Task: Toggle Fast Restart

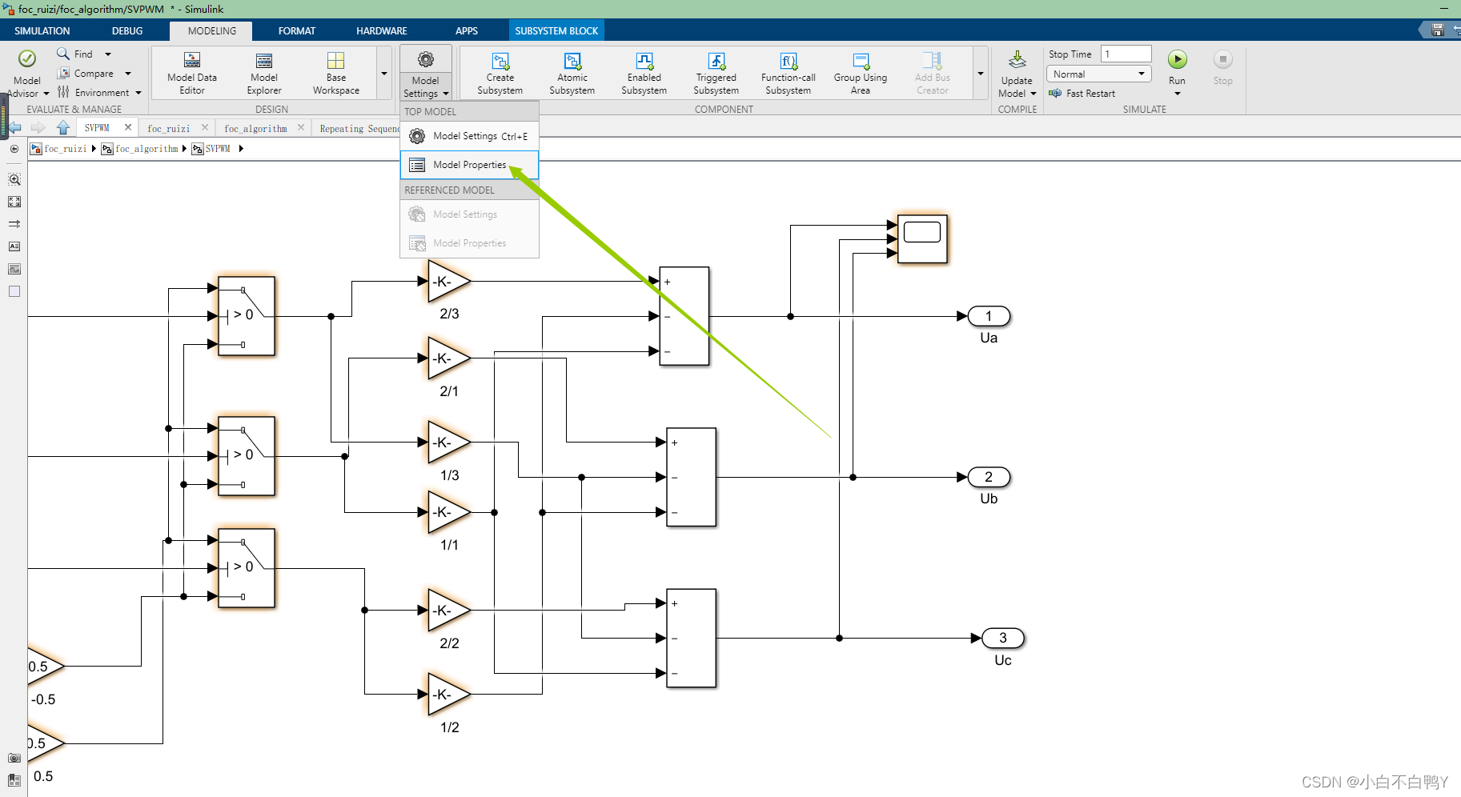Action: [1082, 93]
